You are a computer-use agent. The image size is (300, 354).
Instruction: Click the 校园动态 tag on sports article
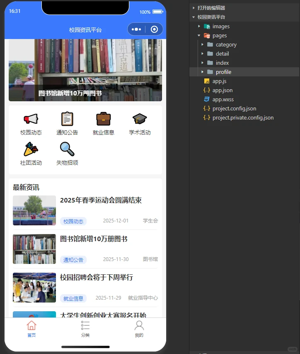point(73,221)
